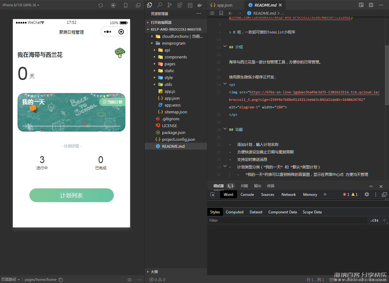Screen dimensions: 389x283
Task: Fold the 功能 heading at line 20
Action: pyautogui.click(x=225, y=129)
